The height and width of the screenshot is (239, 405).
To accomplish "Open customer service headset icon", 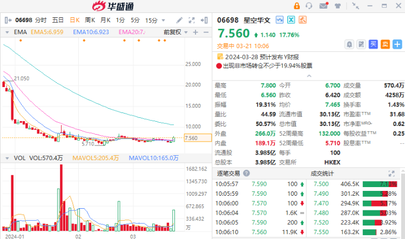I will pyautogui.click(x=309, y=6).
